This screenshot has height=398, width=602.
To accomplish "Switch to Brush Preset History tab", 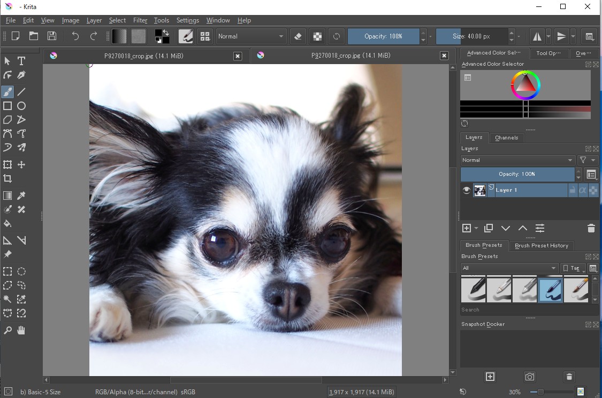I will click(541, 246).
